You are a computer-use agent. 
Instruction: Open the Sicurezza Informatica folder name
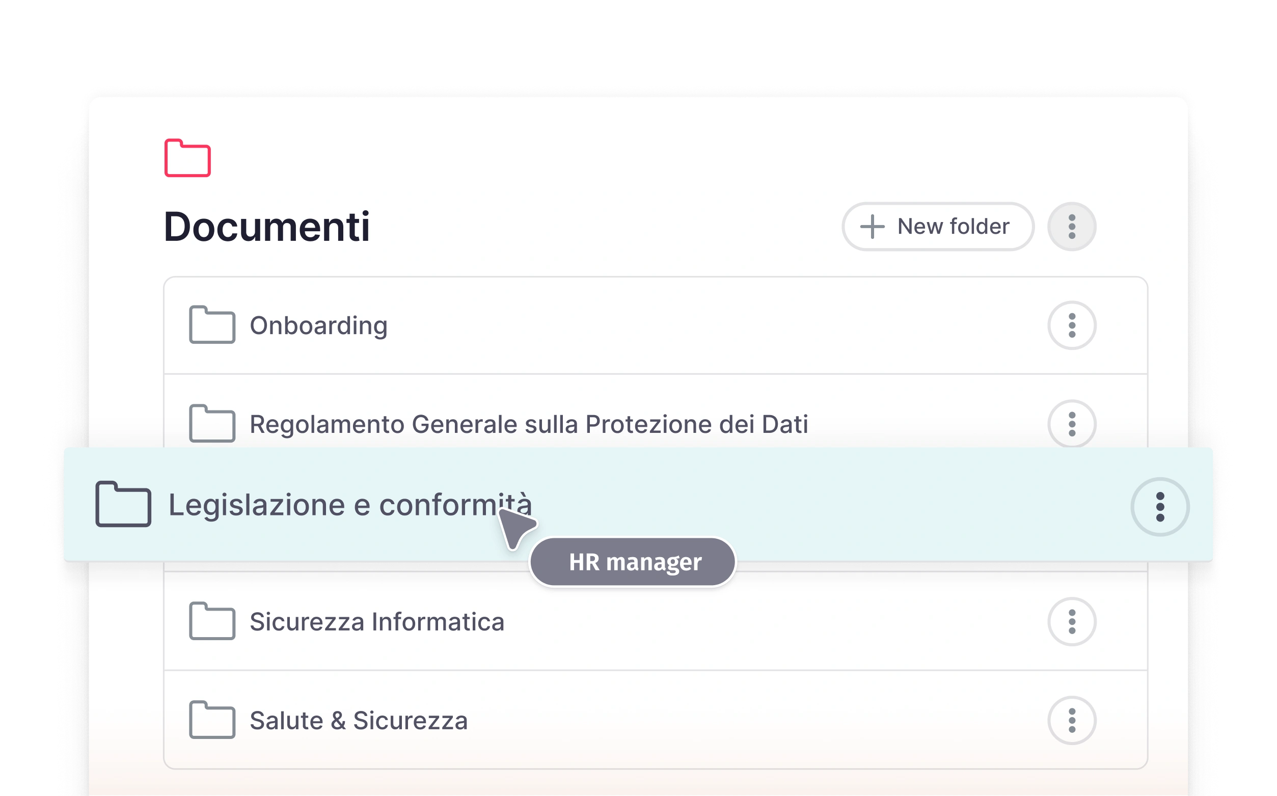point(376,622)
